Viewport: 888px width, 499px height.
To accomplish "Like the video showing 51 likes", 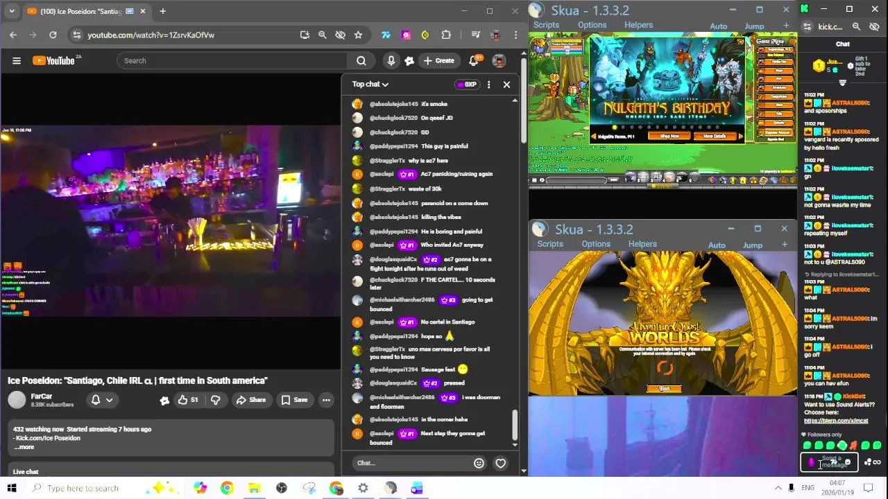I will [187, 400].
